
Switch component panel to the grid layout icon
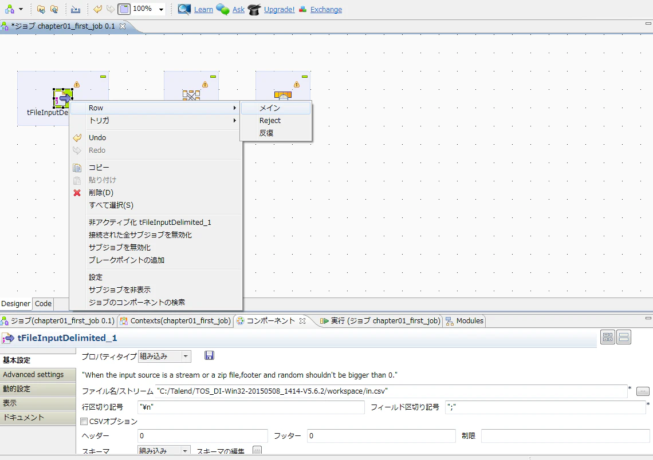pyautogui.click(x=608, y=337)
